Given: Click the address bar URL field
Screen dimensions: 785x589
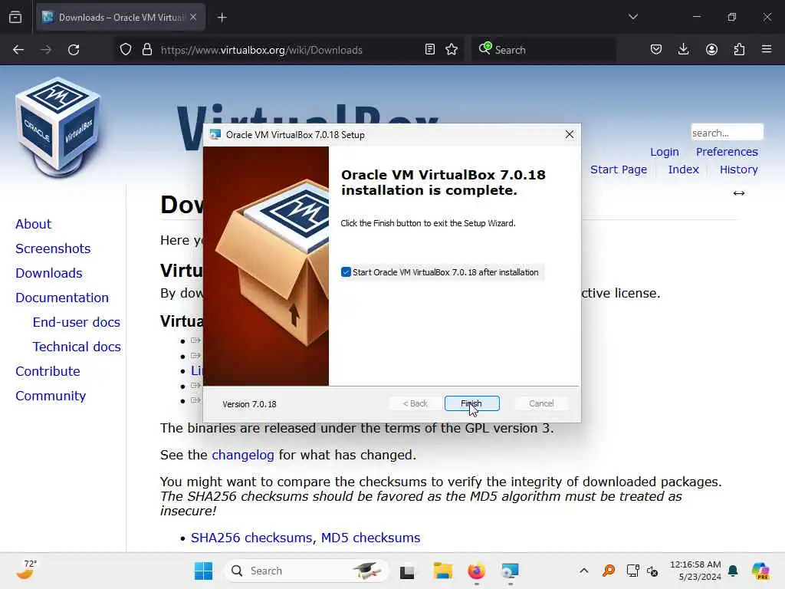Looking at the screenshot, I should pyautogui.click(x=291, y=50).
